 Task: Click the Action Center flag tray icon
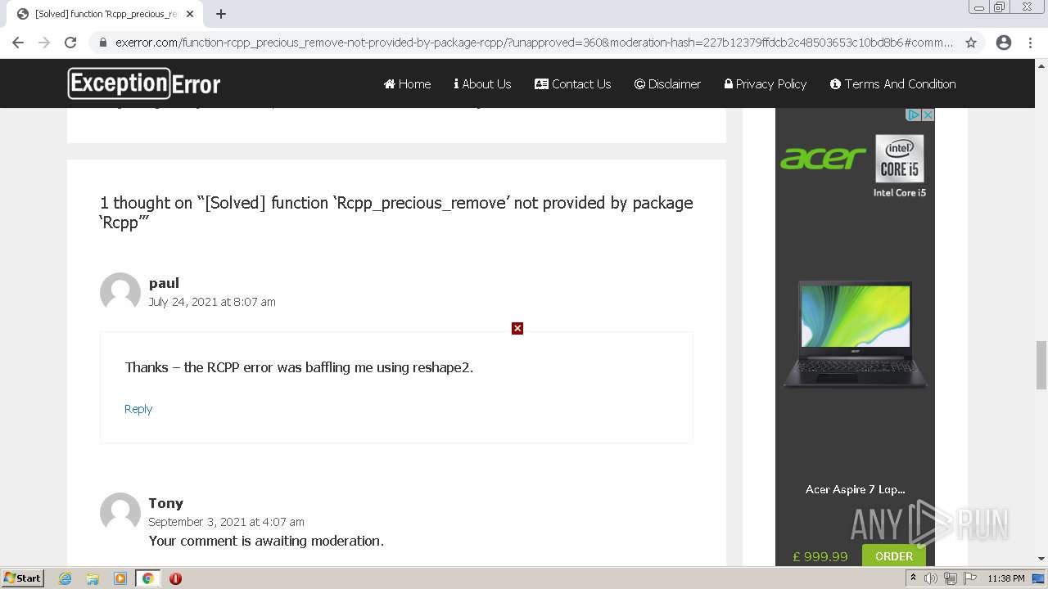coord(969,578)
